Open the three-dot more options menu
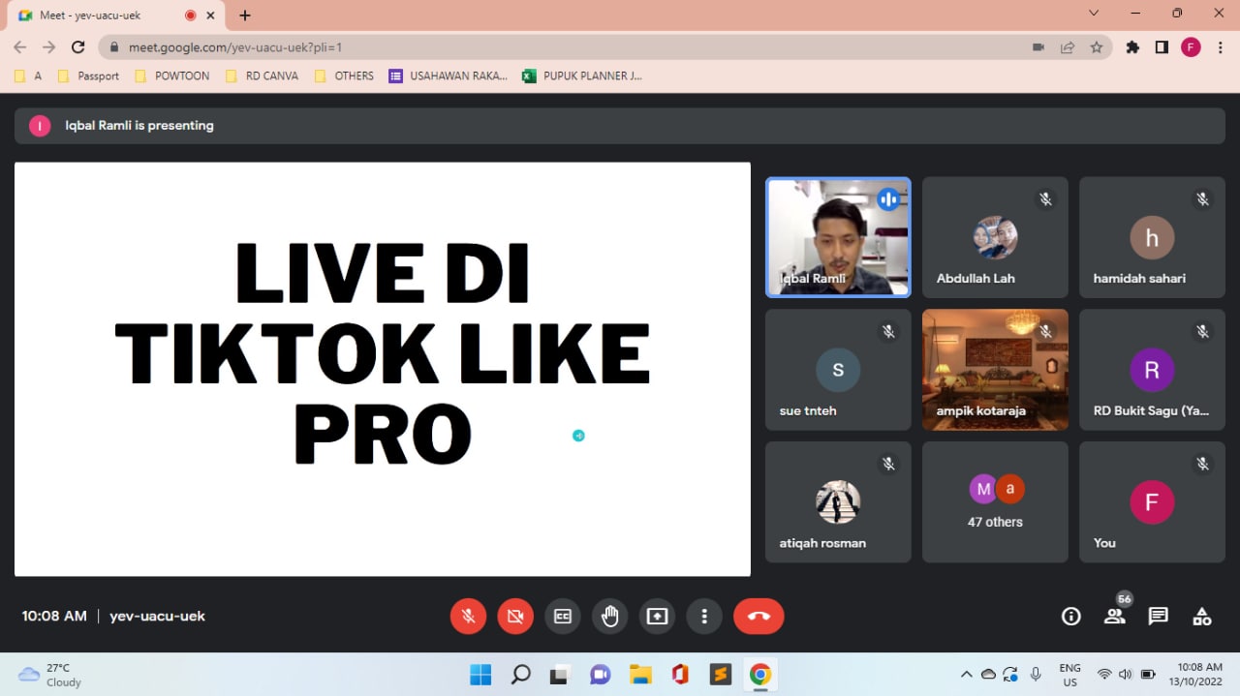This screenshot has height=696, width=1240. pyautogui.click(x=704, y=617)
